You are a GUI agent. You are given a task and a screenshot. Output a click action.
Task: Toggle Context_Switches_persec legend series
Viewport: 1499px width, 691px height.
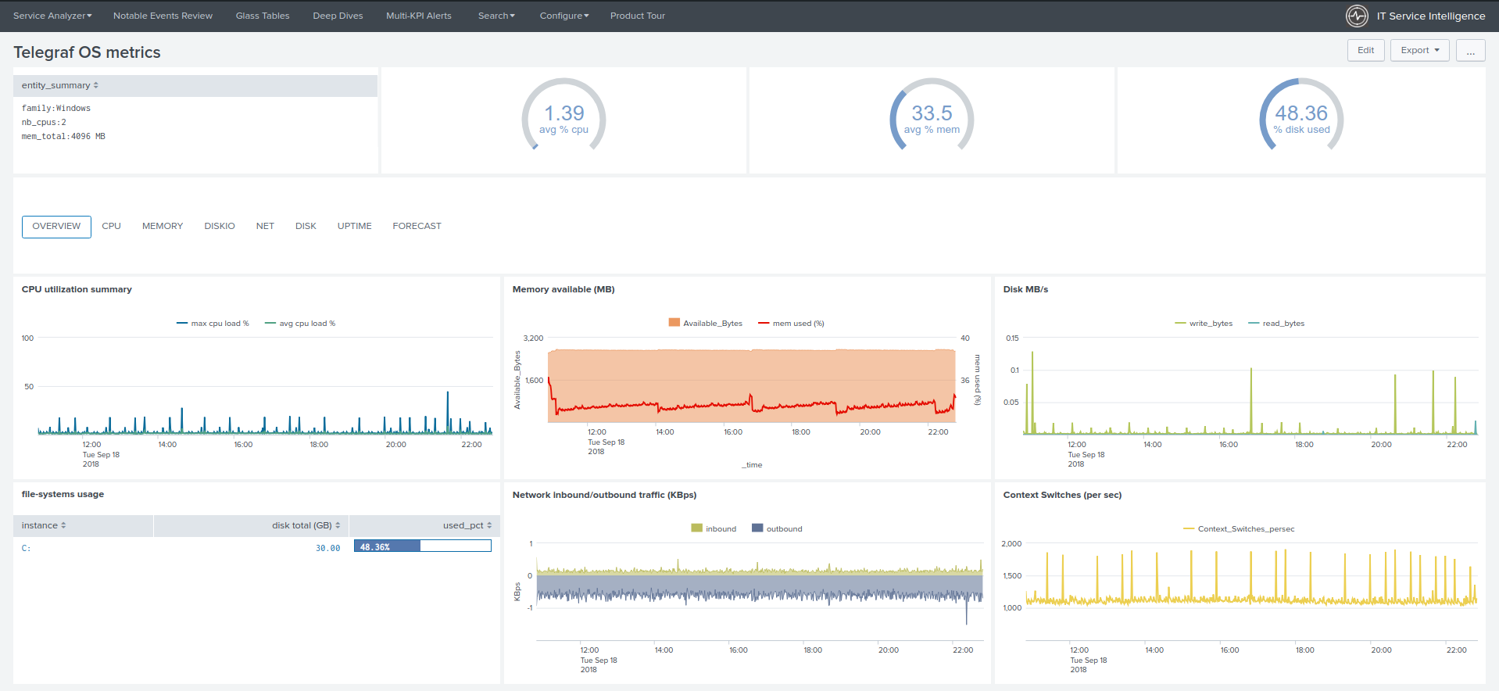click(1239, 529)
